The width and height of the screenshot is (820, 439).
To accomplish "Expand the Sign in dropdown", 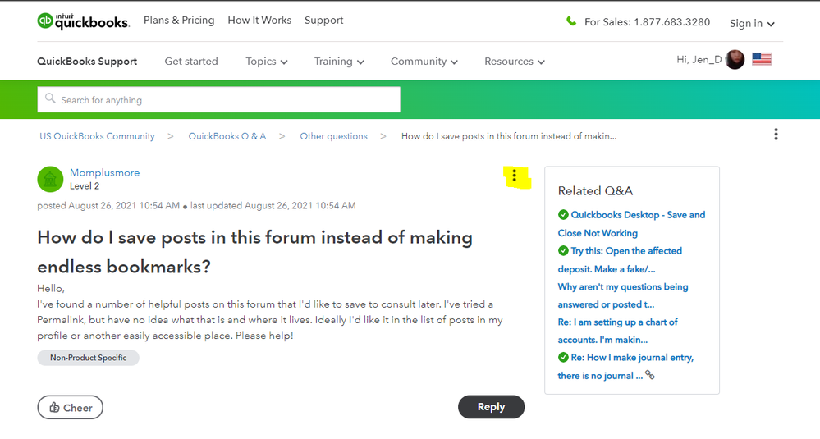I will (x=752, y=24).
